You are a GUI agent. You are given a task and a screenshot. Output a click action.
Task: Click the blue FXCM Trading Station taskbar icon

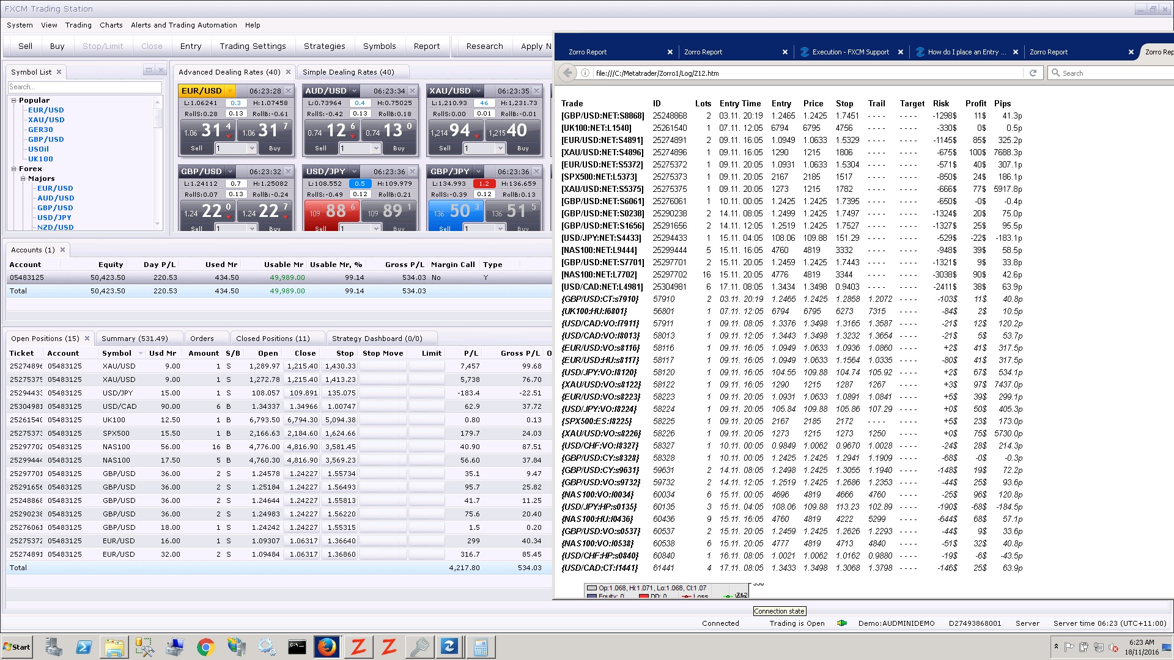click(449, 647)
